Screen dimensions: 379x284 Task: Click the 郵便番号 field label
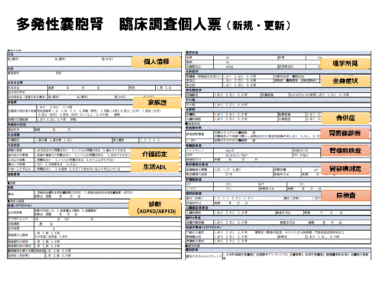[x=13, y=73]
